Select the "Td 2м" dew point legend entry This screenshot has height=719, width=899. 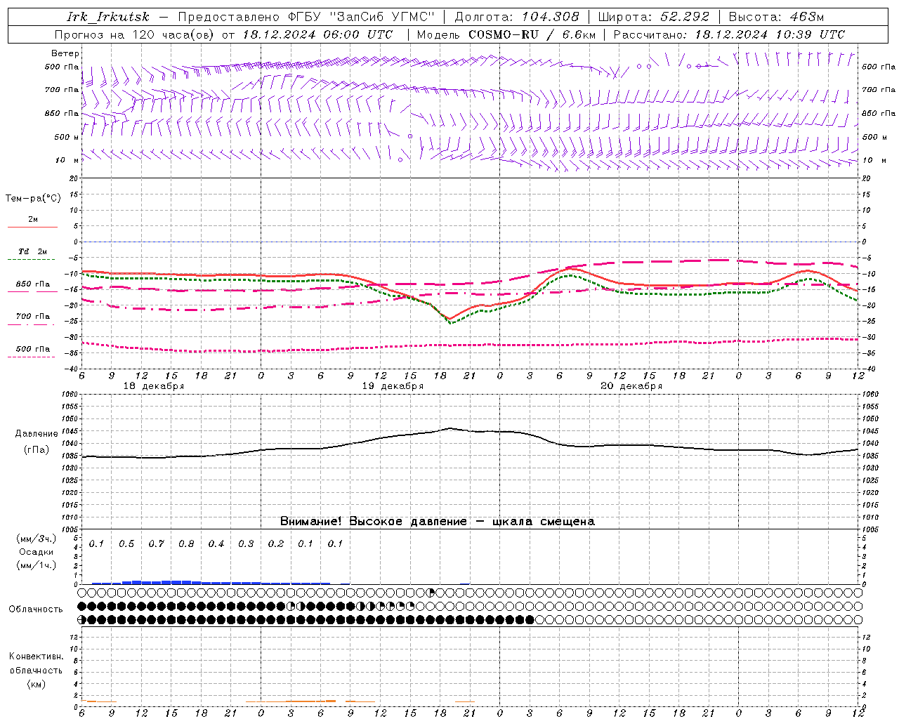tap(33, 251)
